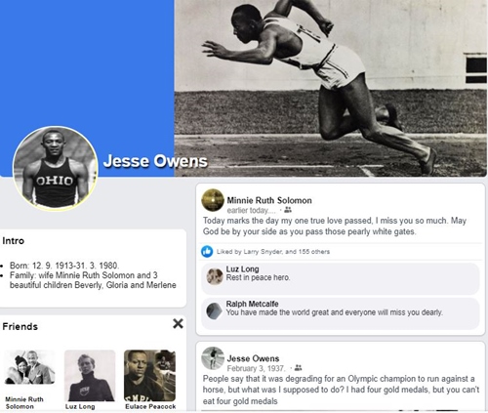Click the Friends section heading

coord(20,326)
